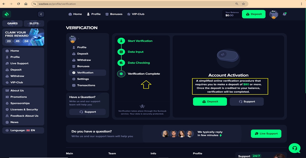Click the notification bell icon

click(284, 14)
